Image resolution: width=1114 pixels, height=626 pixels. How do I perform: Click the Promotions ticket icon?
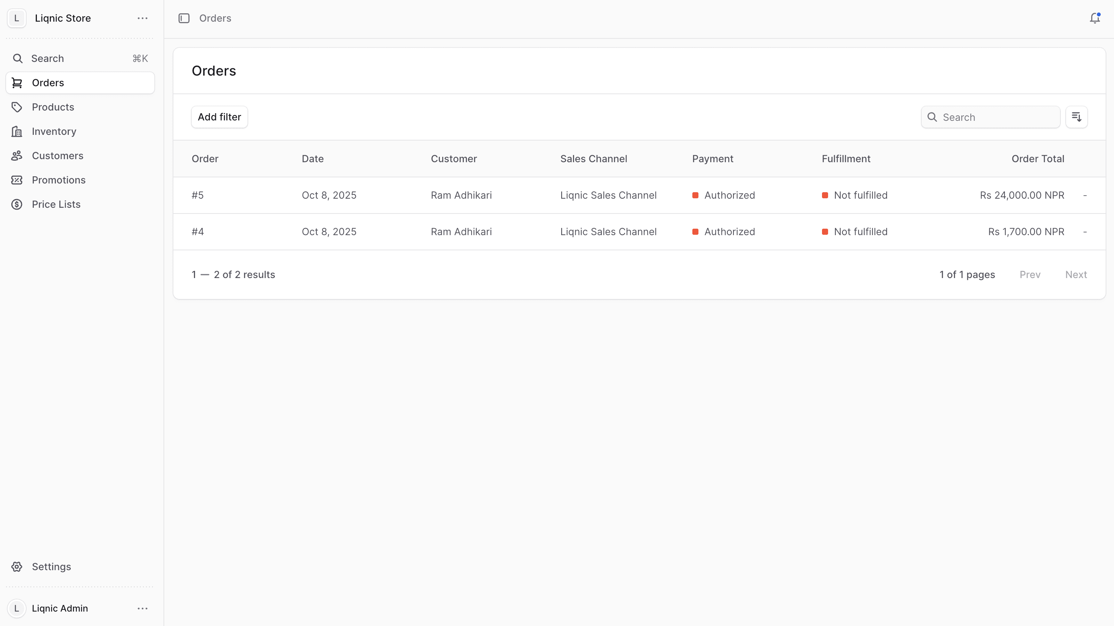(17, 180)
